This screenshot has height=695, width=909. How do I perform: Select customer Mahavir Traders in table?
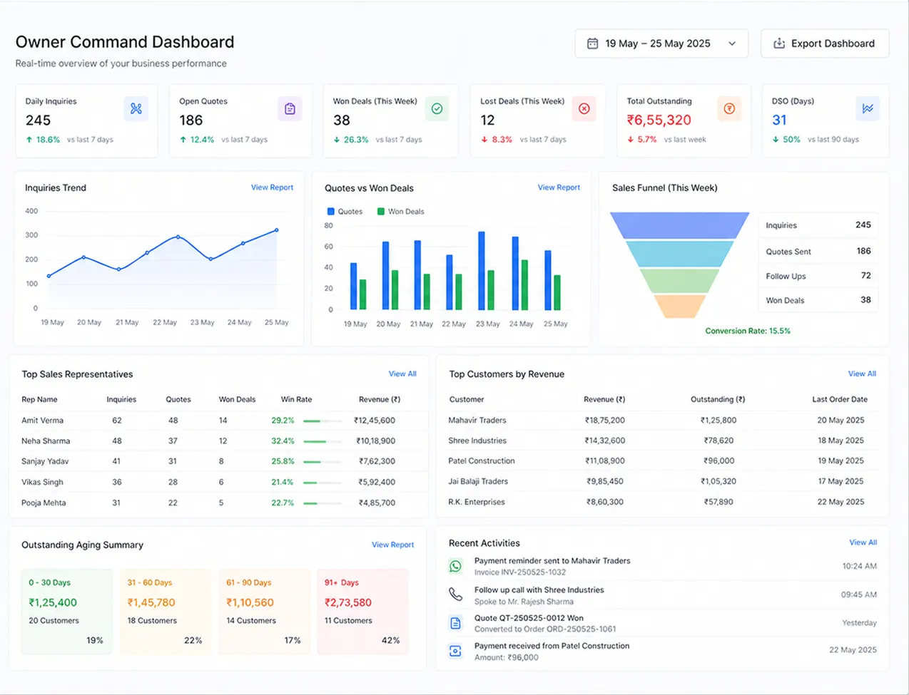pos(477,421)
